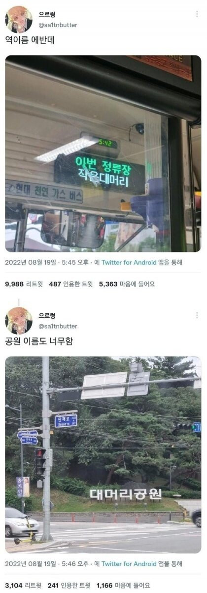Open more options on first tweet
The height and width of the screenshot is (593, 207).
(x=197, y=14)
